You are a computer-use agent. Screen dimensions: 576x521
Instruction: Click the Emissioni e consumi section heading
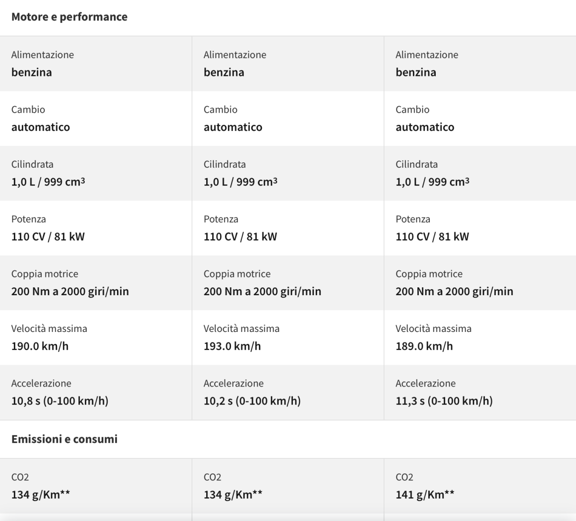click(64, 439)
